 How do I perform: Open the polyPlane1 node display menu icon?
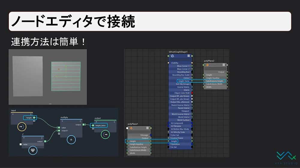point(148,128)
